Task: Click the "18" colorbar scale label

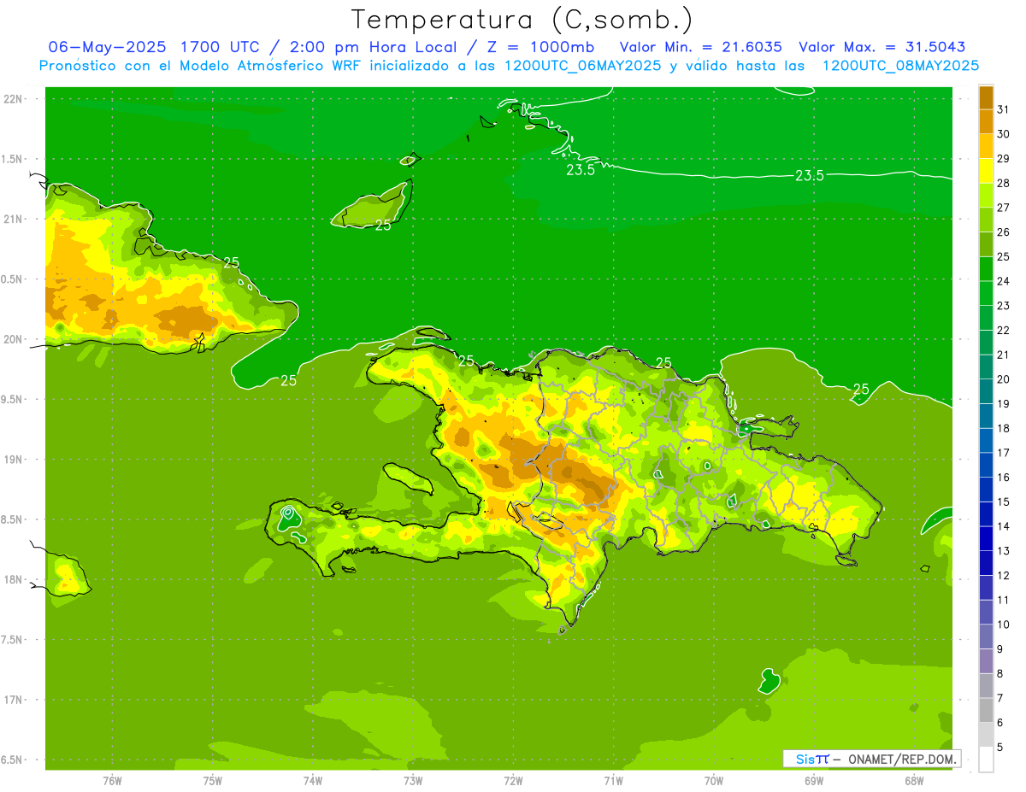Action: [x=1004, y=428]
